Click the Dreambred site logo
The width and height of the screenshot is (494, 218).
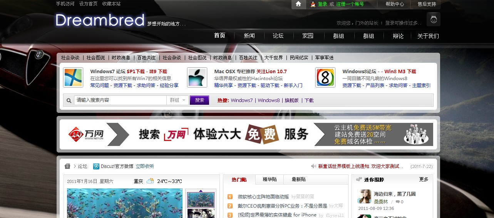click(100, 20)
